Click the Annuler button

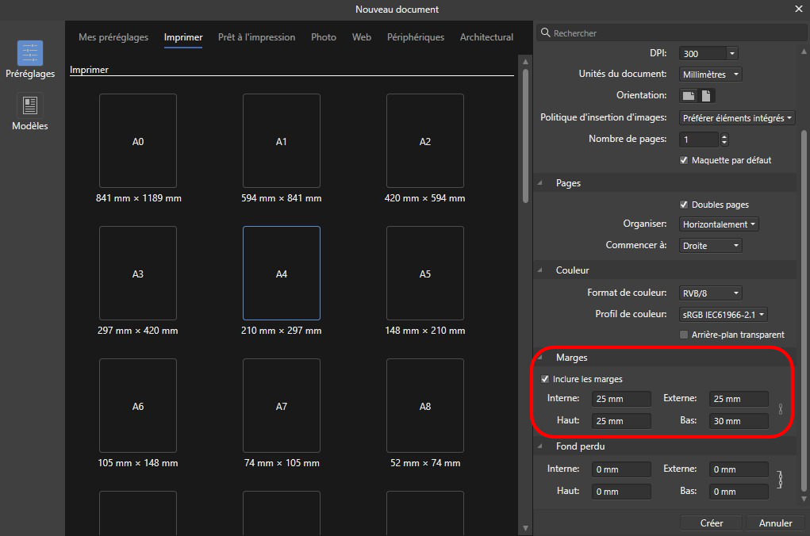coord(775,523)
